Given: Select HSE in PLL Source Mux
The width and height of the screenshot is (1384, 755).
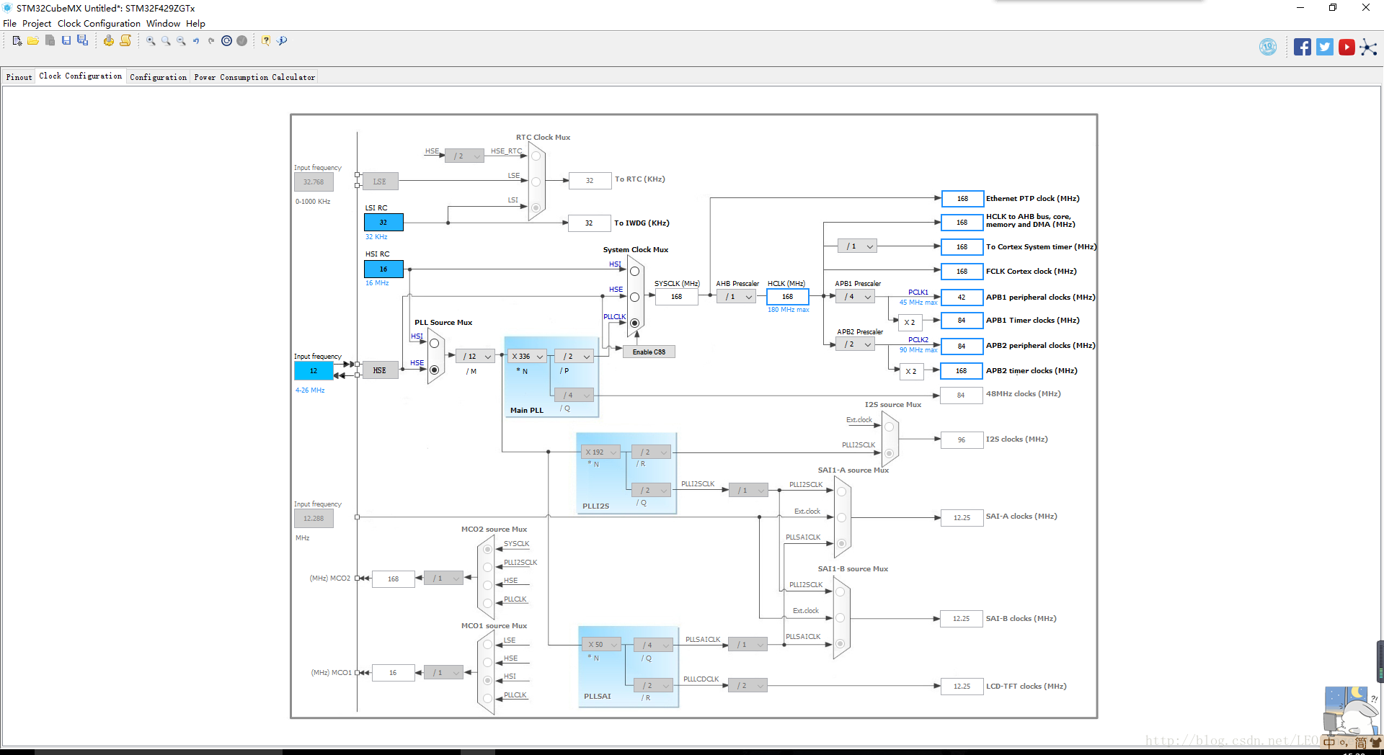Looking at the screenshot, I should 434,370.
